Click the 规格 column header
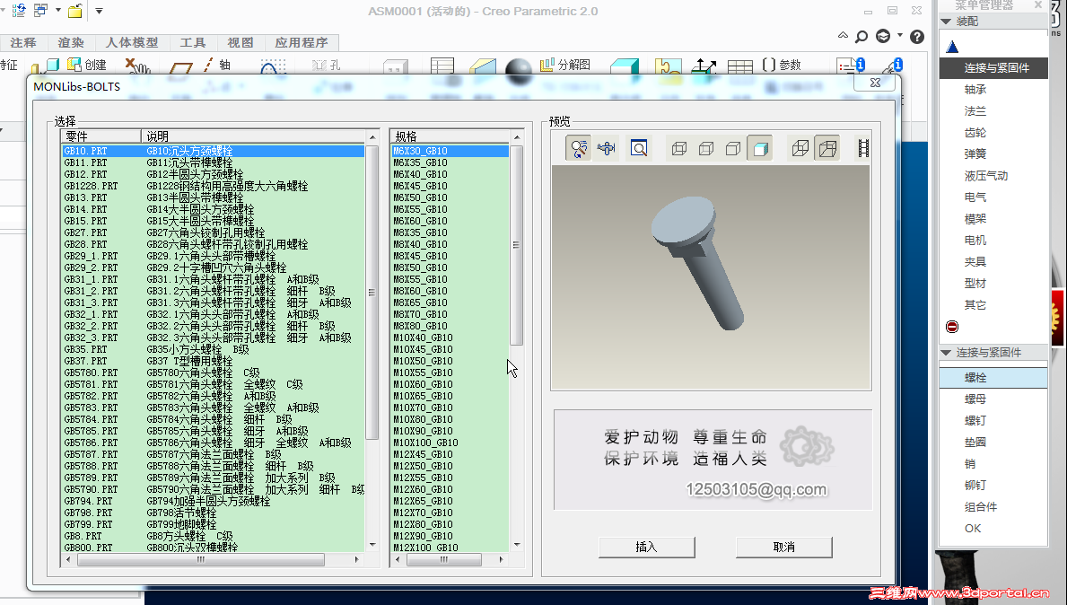 tap(450, 136)
